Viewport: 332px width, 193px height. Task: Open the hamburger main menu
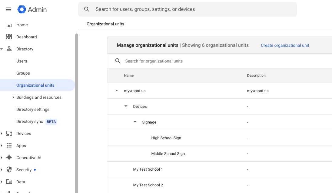click(x=8, y=9)
